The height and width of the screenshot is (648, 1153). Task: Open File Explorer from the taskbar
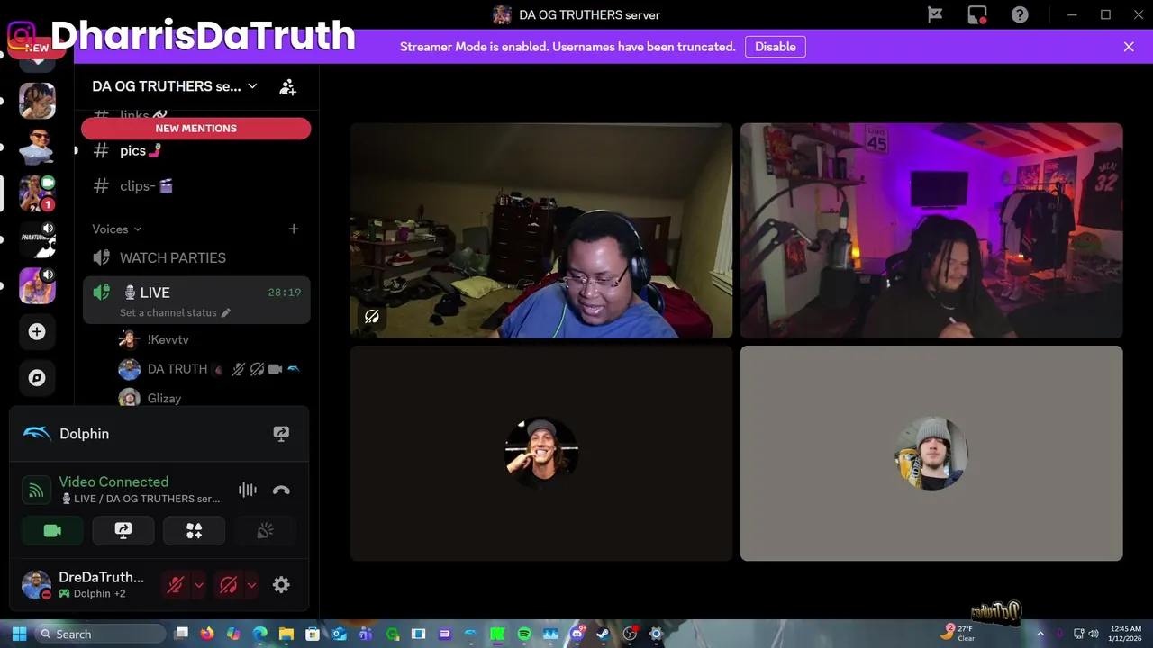pyautogui.click(x=286, y=634)
